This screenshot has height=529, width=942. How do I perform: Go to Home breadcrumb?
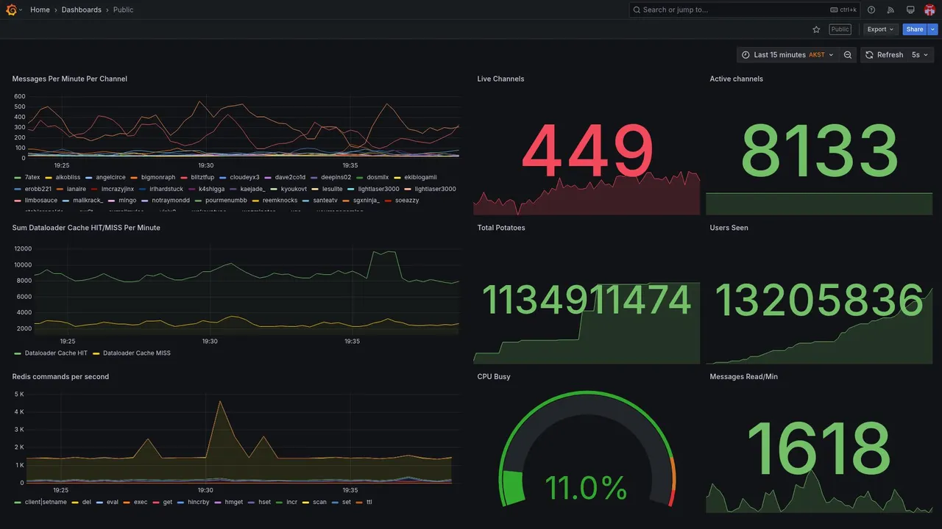tap(40, 10)
